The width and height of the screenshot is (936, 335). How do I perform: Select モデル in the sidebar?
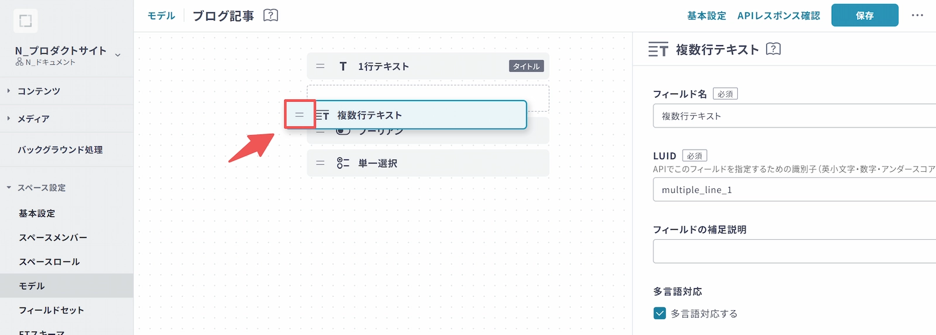pos(32,286)
